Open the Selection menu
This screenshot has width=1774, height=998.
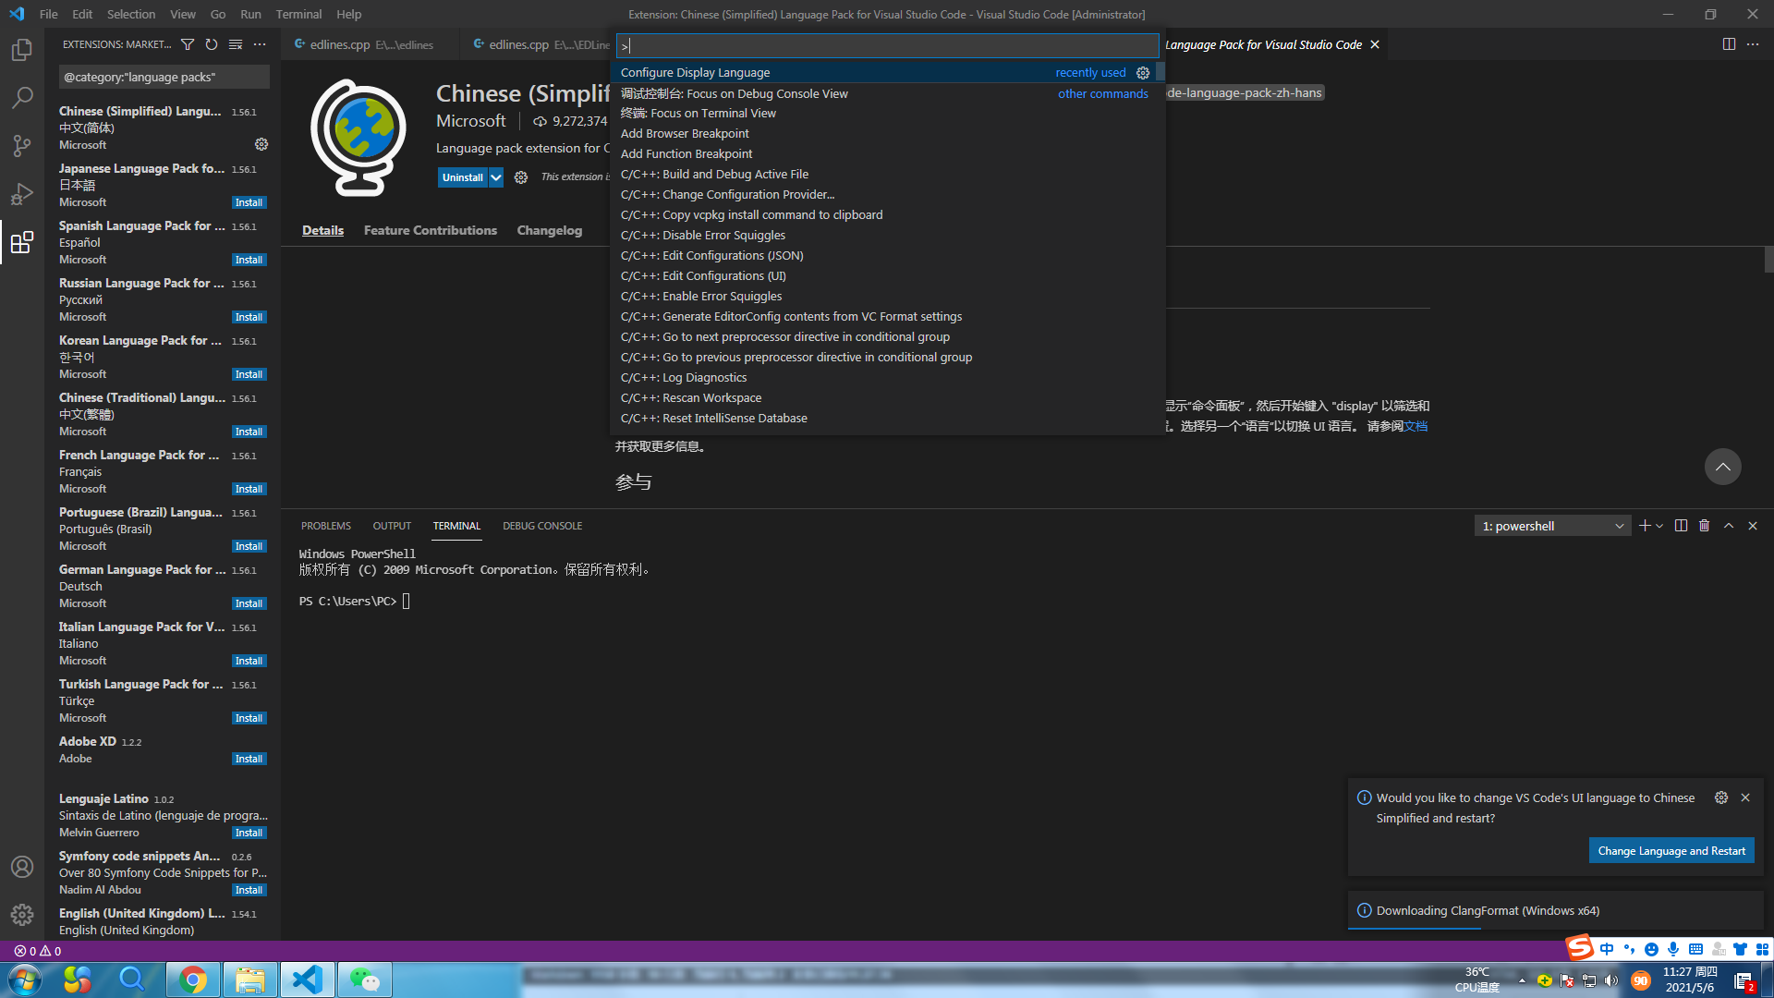(x=131, y=14)
